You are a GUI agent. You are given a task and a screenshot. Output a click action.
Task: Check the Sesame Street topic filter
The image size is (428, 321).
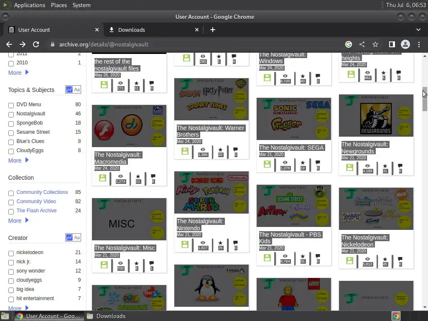11,133
